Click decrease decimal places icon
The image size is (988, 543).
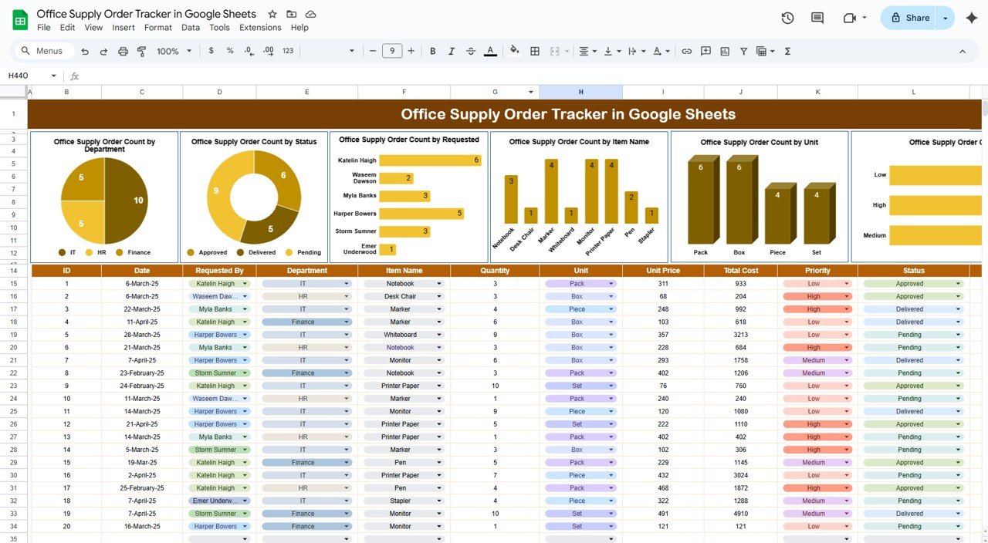click(x=249, y=51)
